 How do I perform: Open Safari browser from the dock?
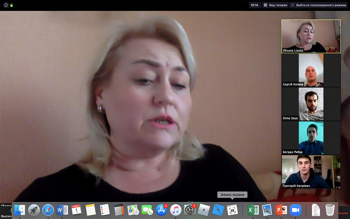48,210
